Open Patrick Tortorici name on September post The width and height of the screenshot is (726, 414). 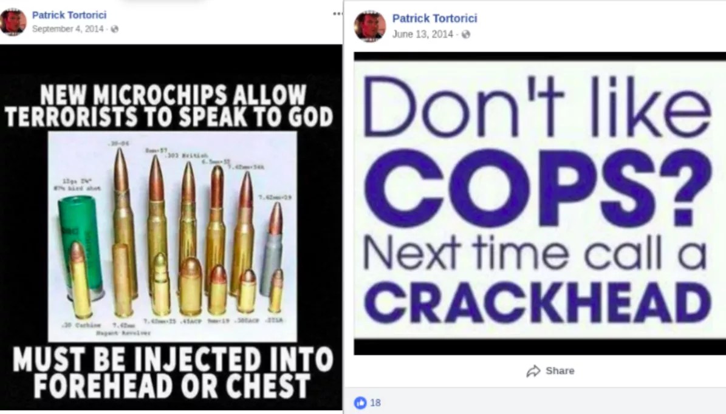[69, 15]
